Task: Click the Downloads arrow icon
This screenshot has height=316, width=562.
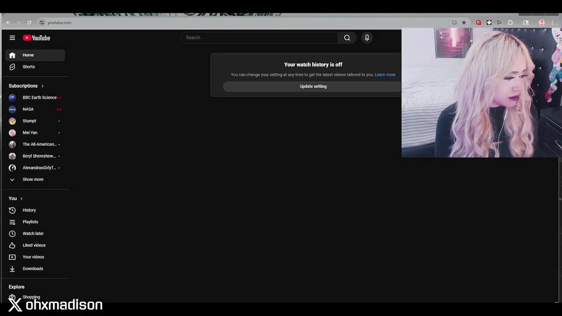Action: point(12,269)
